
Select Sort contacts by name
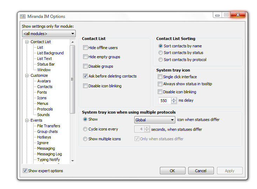161,46
